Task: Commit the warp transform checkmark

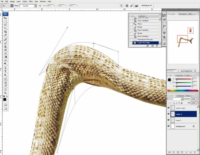Action: (x=131, y=6)
